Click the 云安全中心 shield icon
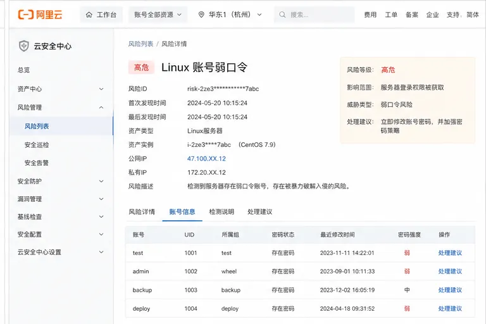Screen dimensions: 486x324 [24, 46]
